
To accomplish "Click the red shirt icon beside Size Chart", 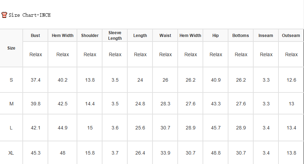I will (4, 15).
